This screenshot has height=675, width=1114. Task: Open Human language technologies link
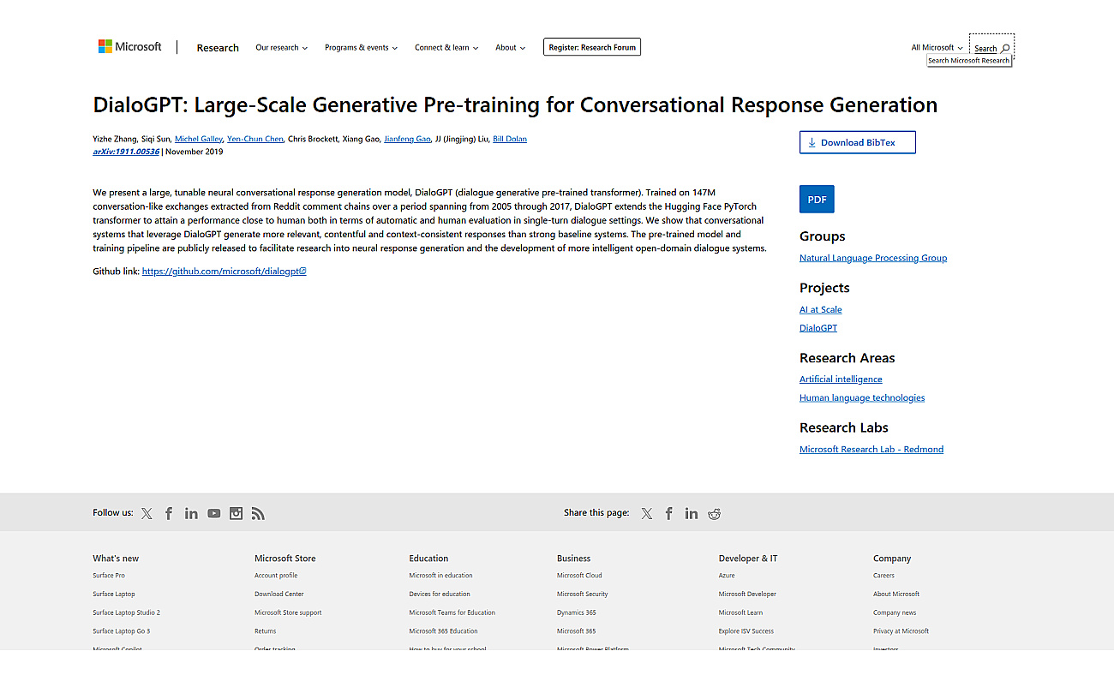[862, 397]
